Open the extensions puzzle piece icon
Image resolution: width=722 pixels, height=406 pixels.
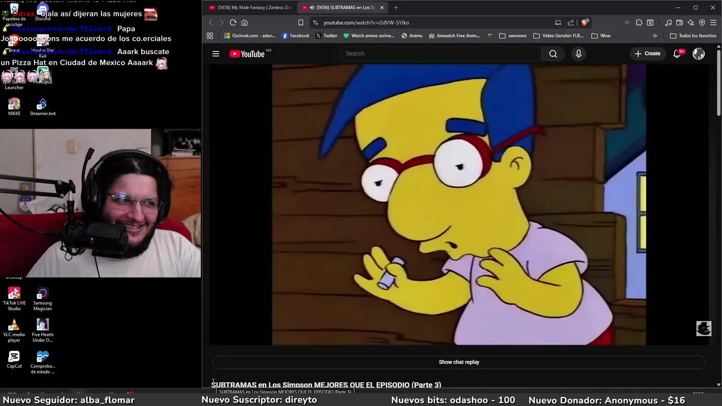pos(639,23)
